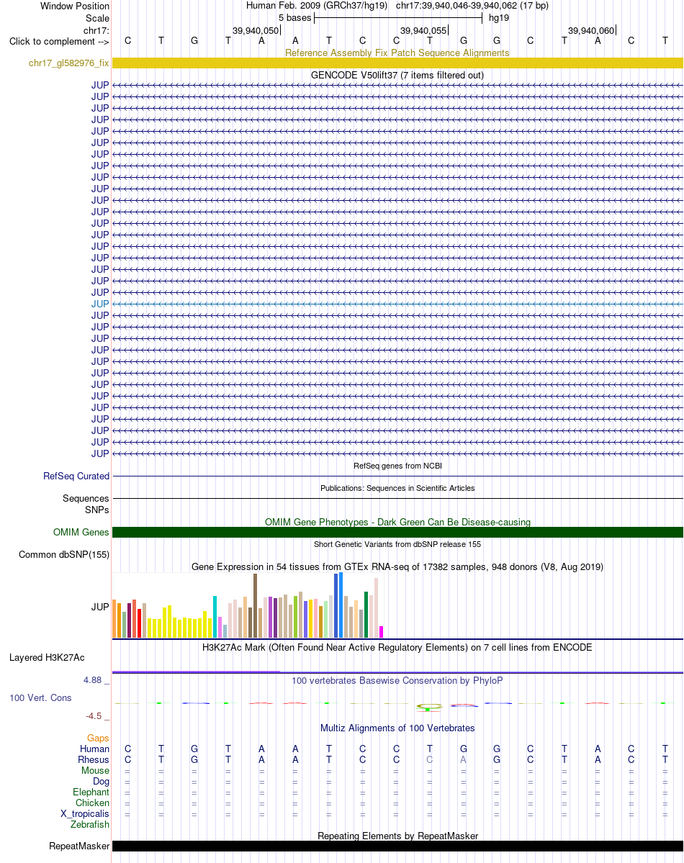The width and height of the screenshot is (684, 863).
Task: Click the Human Feb. 2009 (GRCh37/hg19) assembly text
Action: coord(317,6)
